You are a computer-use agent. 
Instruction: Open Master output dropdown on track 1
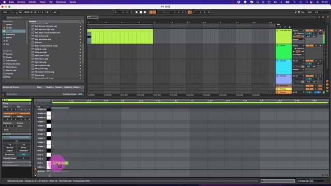298,39
